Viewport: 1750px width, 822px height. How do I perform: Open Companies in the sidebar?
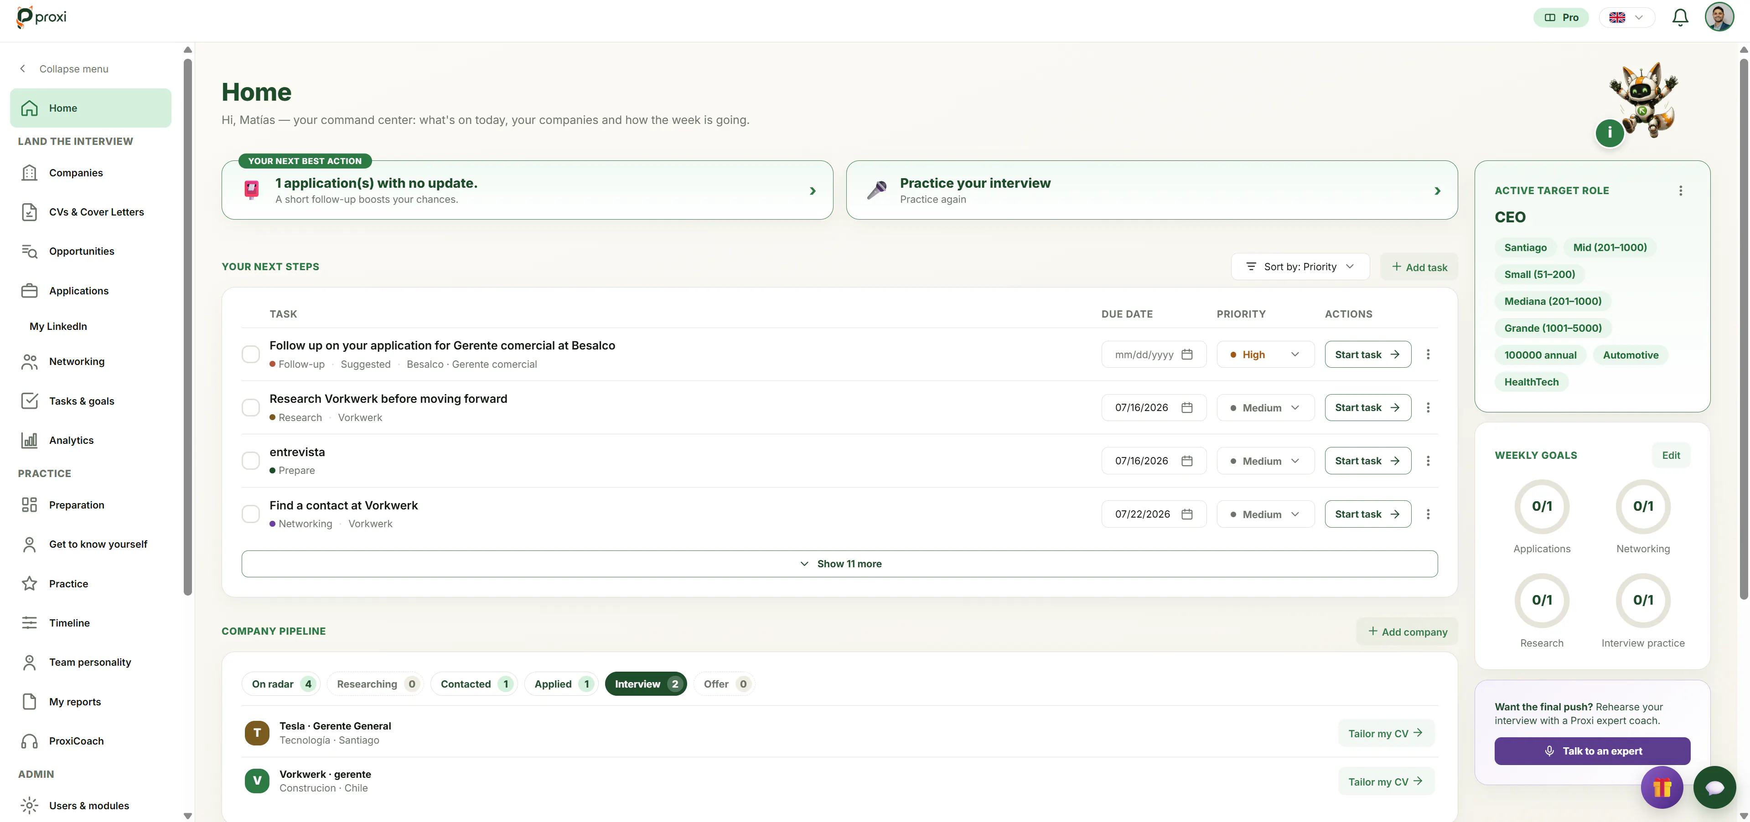90,173
